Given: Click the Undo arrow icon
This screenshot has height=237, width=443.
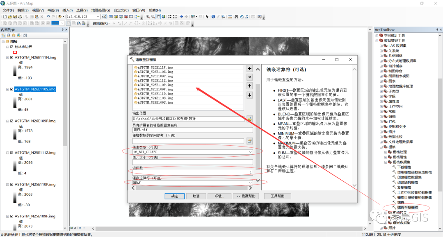Looking at the screenshot, I should pyautogui.click(x=48, y=17).
